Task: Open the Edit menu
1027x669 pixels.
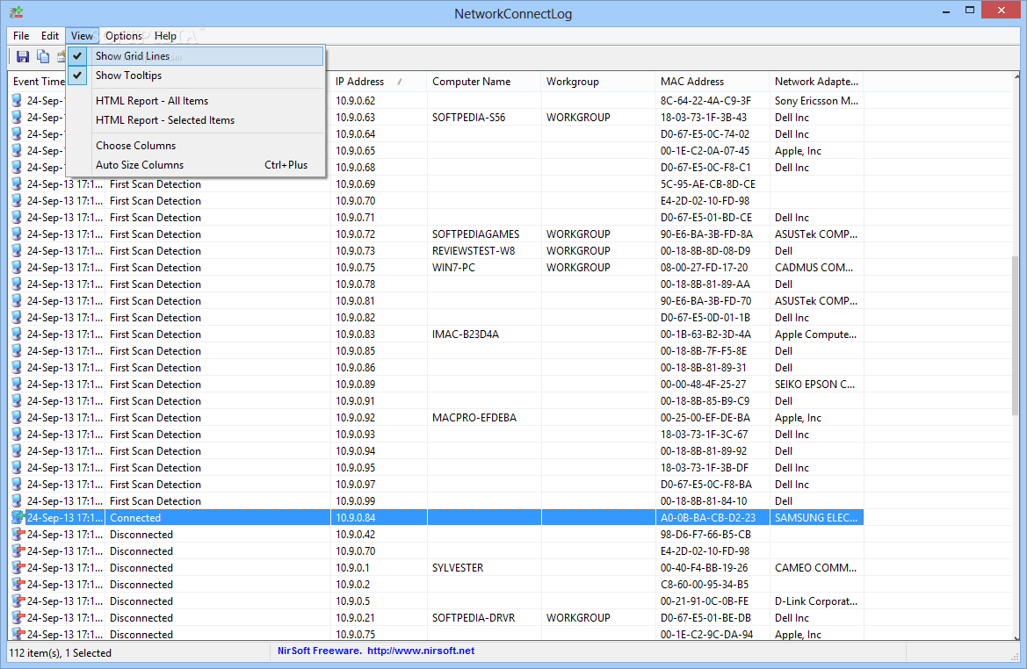Action: coord(50,36)
